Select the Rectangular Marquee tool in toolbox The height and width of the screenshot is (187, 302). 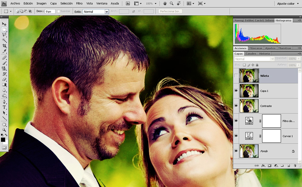(x=4, y=29)
